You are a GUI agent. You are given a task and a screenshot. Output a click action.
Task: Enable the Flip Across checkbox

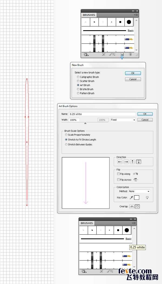[118, 180]
